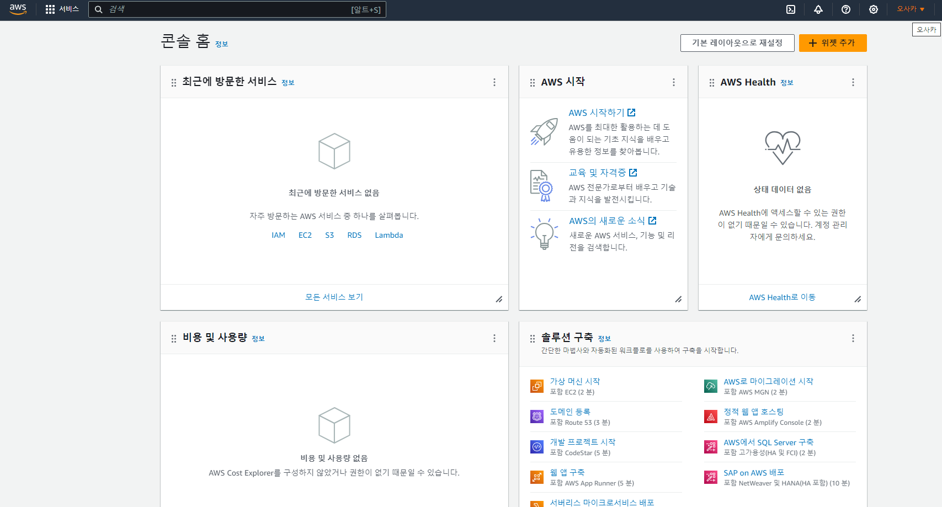Click the 위젯 추가 button

coord(833,43)
